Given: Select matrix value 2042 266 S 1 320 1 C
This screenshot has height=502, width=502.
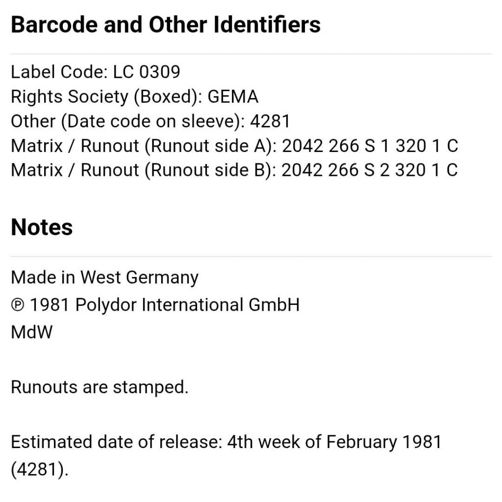Looking at the screenshot, I should coord(370,146).
